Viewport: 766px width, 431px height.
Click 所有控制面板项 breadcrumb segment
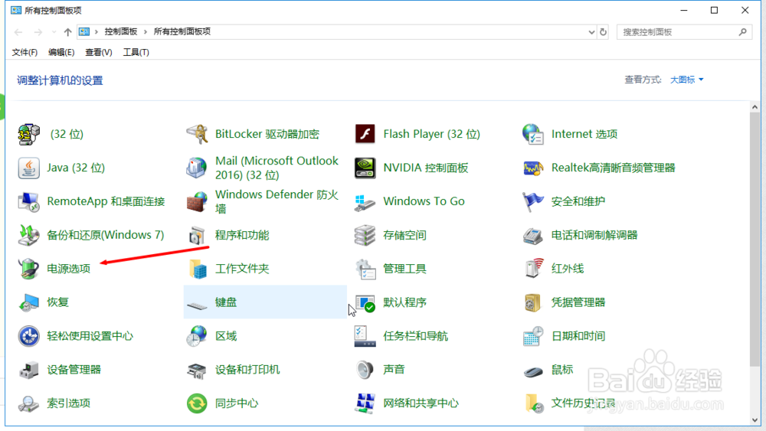[182, 31]
